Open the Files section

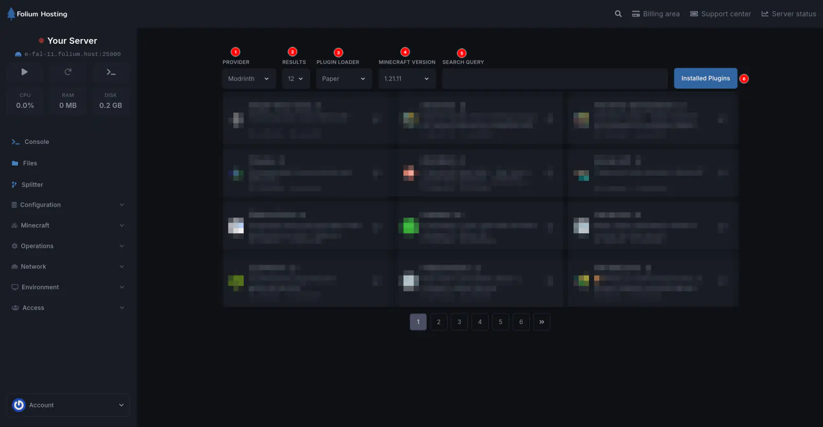click(30, 163)
